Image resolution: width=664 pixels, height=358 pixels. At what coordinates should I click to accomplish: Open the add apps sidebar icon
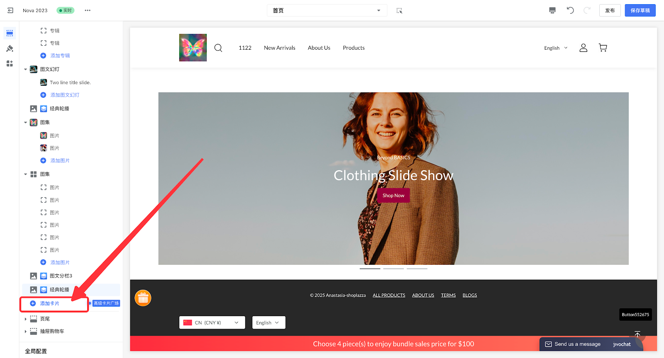pos(10,63)
